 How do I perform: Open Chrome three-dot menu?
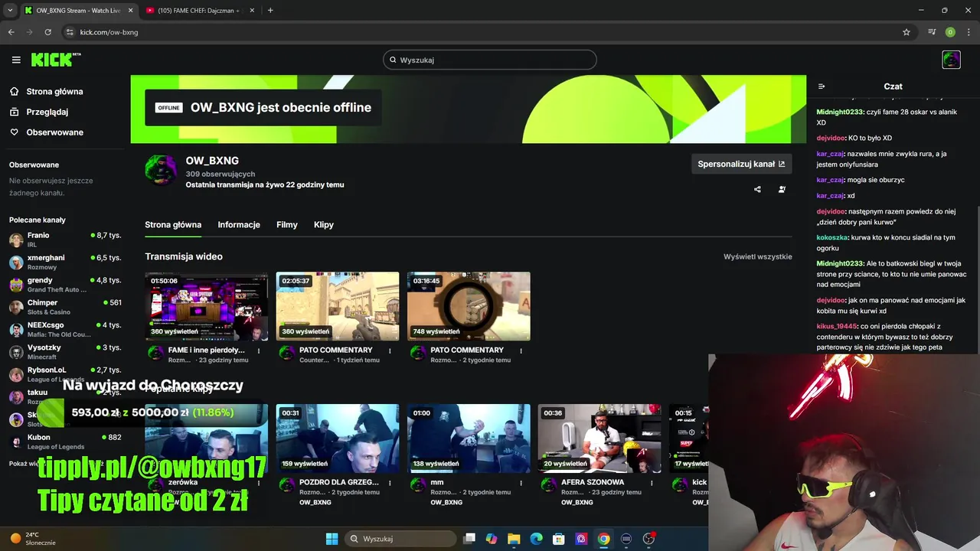point(969,32)
